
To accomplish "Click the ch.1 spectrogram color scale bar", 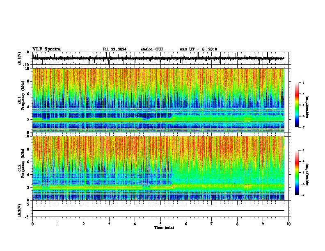I will point(297,105).
